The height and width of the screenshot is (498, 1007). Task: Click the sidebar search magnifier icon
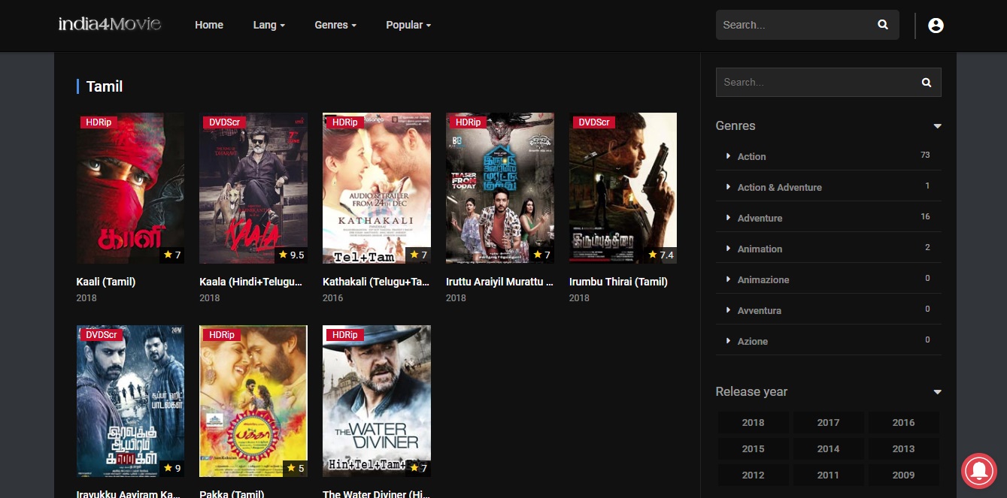(927, 83)
